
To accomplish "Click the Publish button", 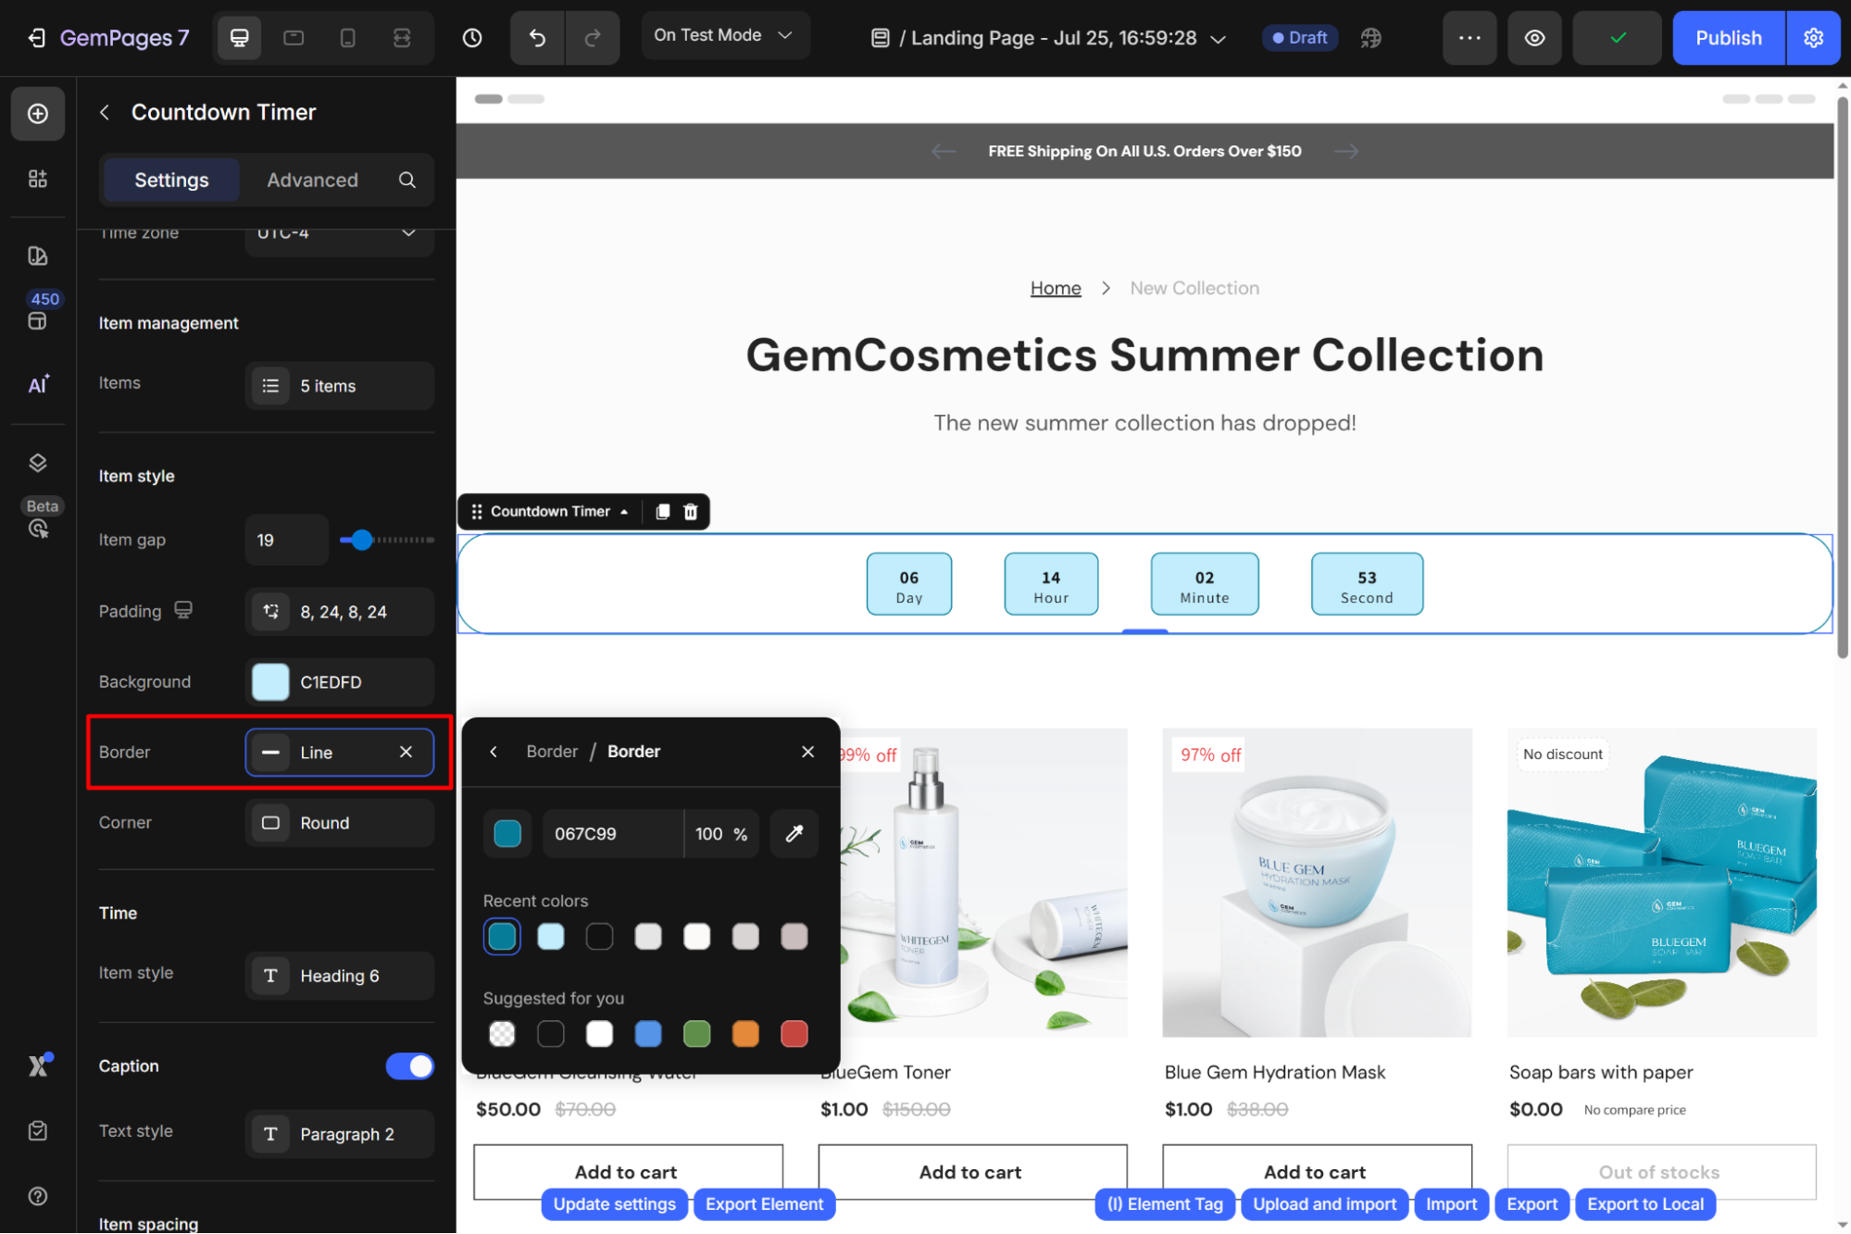I will click(1728, 38).
